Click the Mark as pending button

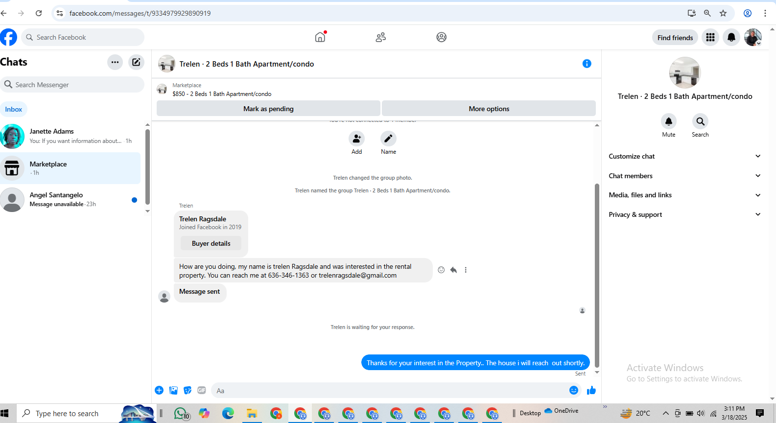coord(268,109)
